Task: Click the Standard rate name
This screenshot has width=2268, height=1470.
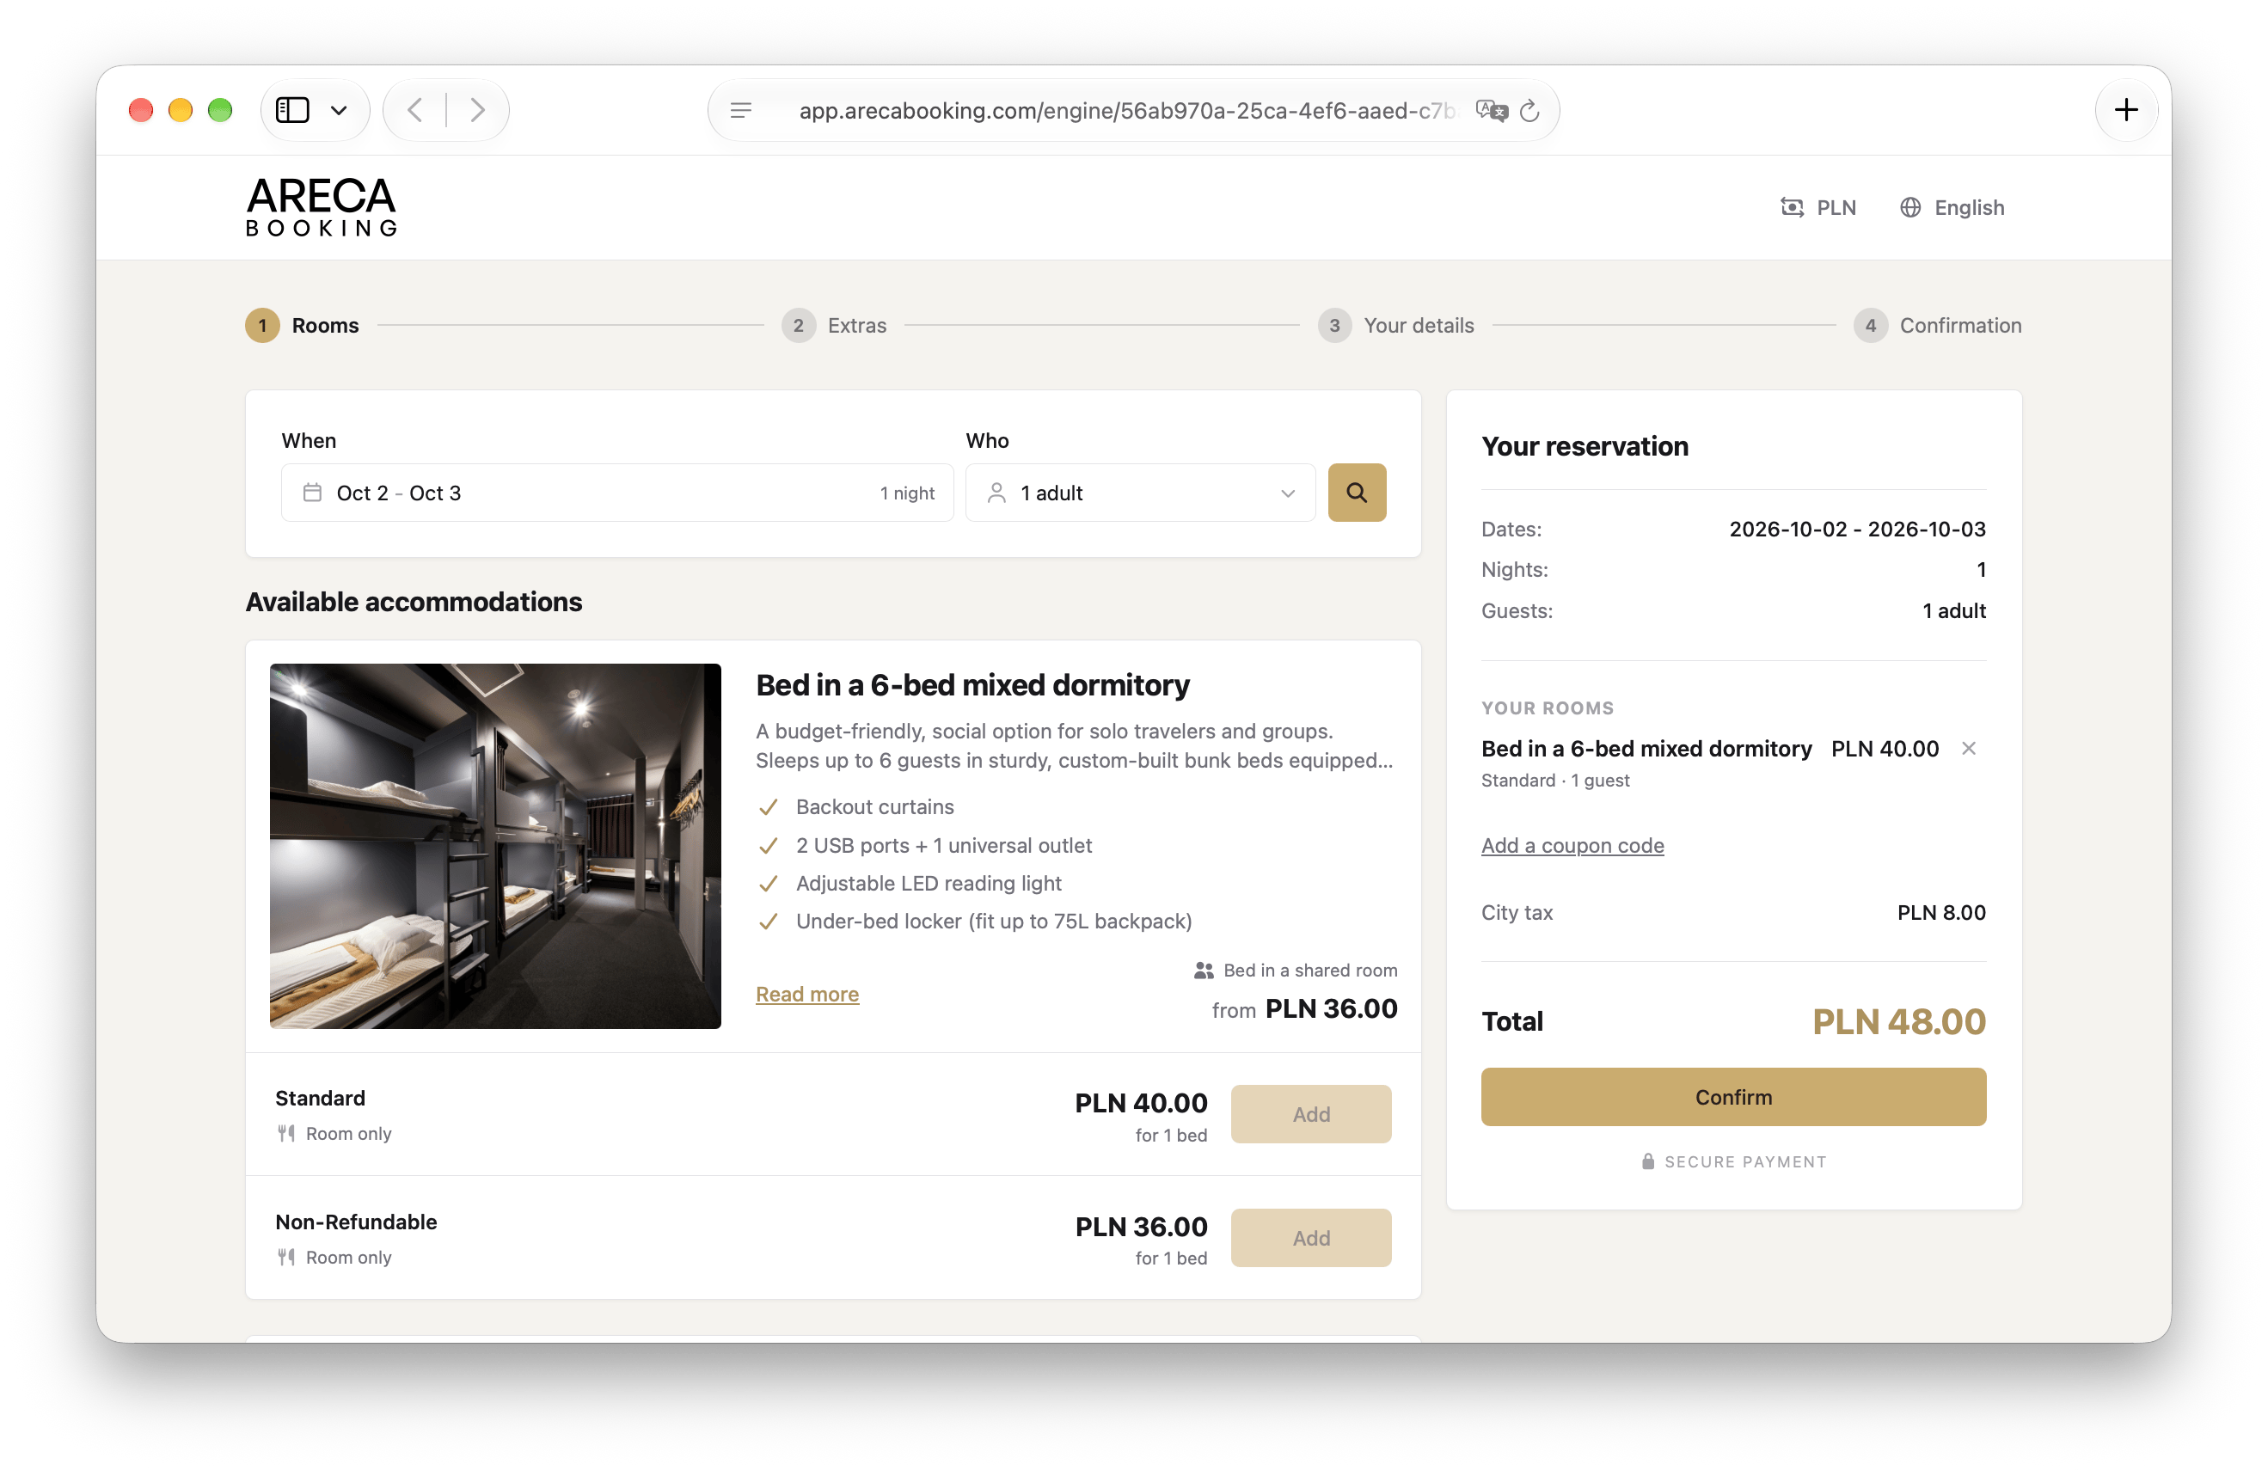Action: (x=320, y=1098)
